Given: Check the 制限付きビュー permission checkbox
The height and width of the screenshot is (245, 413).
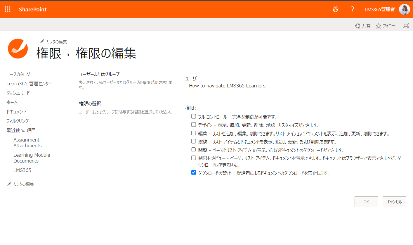Looking at the screenshot, I should coord(193,158).
